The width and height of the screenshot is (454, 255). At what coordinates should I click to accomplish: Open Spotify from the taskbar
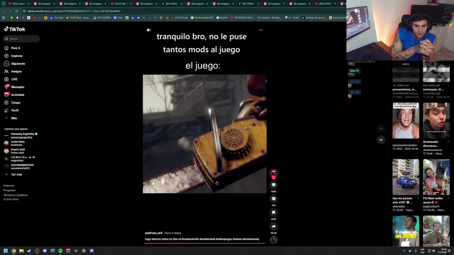(x=60, y=251)
